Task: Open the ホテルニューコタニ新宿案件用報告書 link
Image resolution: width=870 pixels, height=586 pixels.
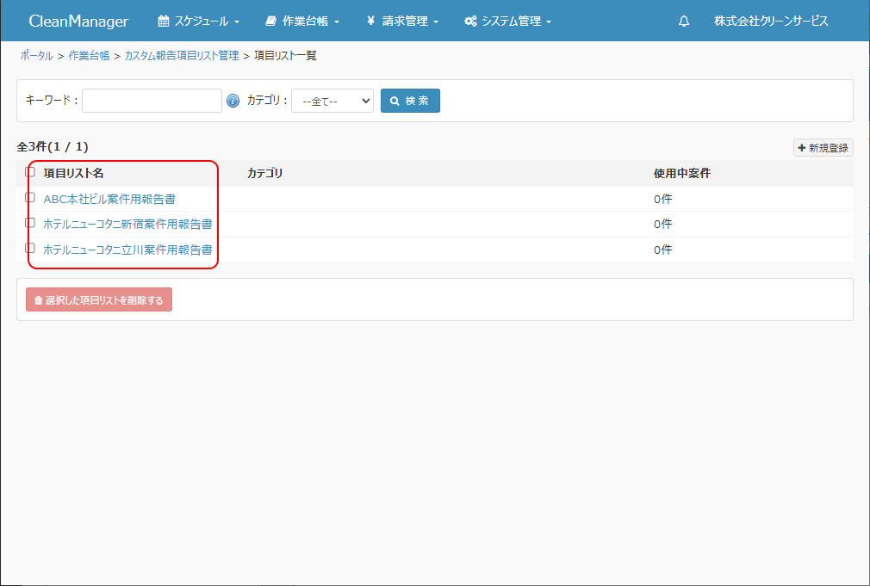Action: point(127,225)
